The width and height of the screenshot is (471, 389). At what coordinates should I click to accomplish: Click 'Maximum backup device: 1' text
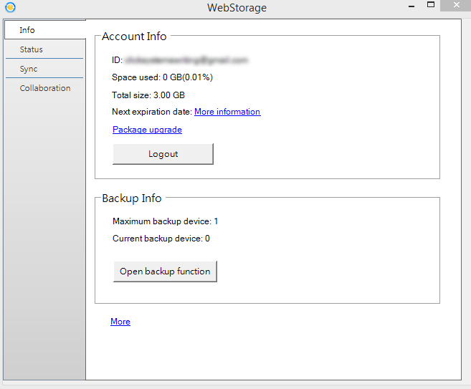(165, 221)
